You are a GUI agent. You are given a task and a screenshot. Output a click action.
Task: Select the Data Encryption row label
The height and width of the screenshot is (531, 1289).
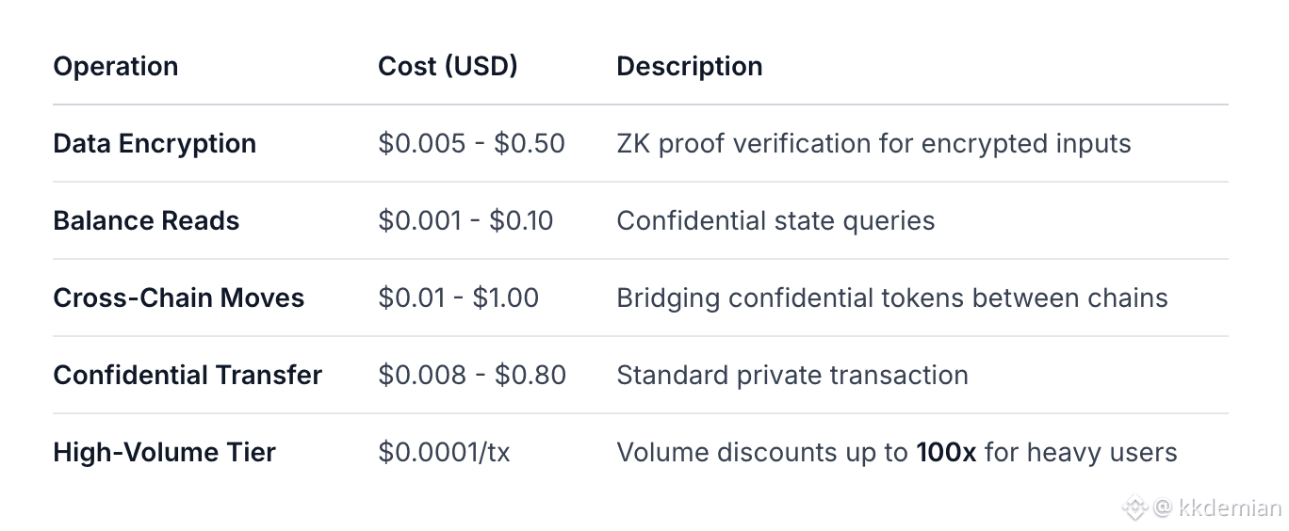[x=155, y=144]
